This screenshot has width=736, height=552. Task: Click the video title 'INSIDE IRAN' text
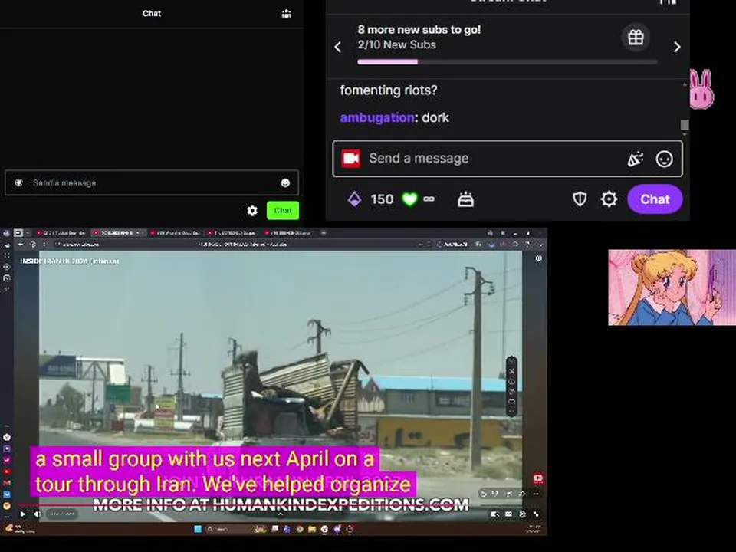(x=69, y=261)
